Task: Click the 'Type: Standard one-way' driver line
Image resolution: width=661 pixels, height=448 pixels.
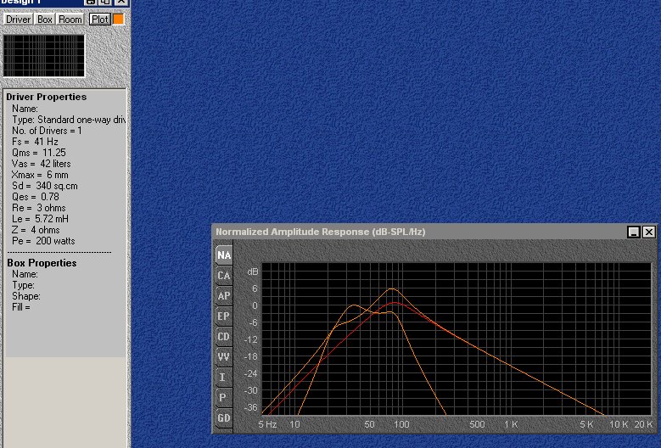Action: click(68, 120)
